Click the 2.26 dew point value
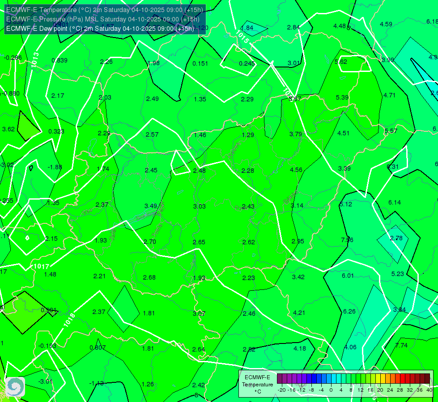 [106, 62]
